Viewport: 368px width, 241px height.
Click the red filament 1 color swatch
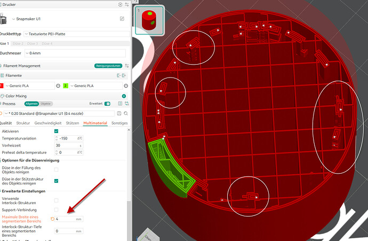[2, 86]
